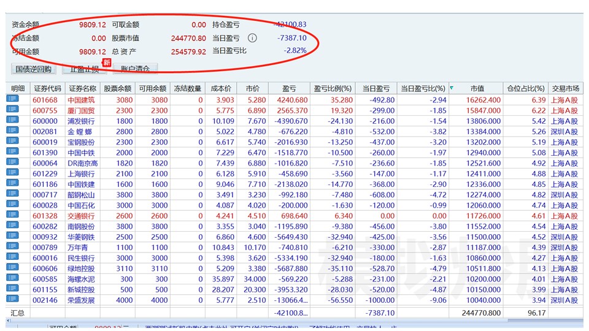
Task: Click the 国债逆回购 button
Action: tap(33, 69)
